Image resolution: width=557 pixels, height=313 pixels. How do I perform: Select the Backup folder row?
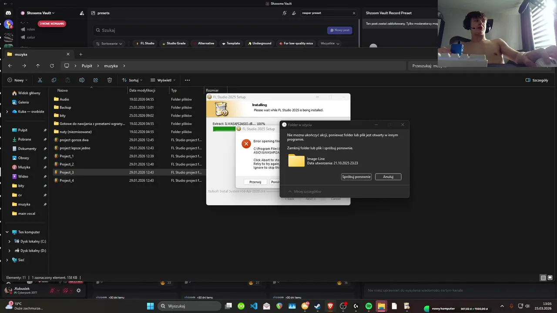point(128,107)
